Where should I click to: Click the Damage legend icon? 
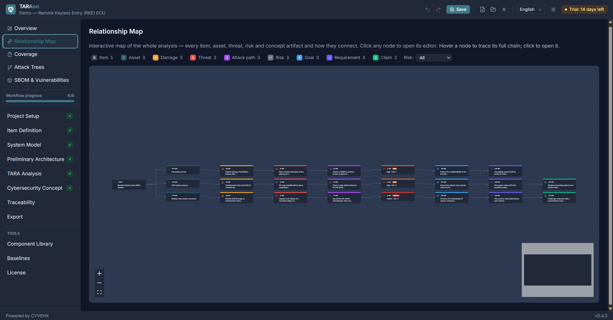pos(156,58)
